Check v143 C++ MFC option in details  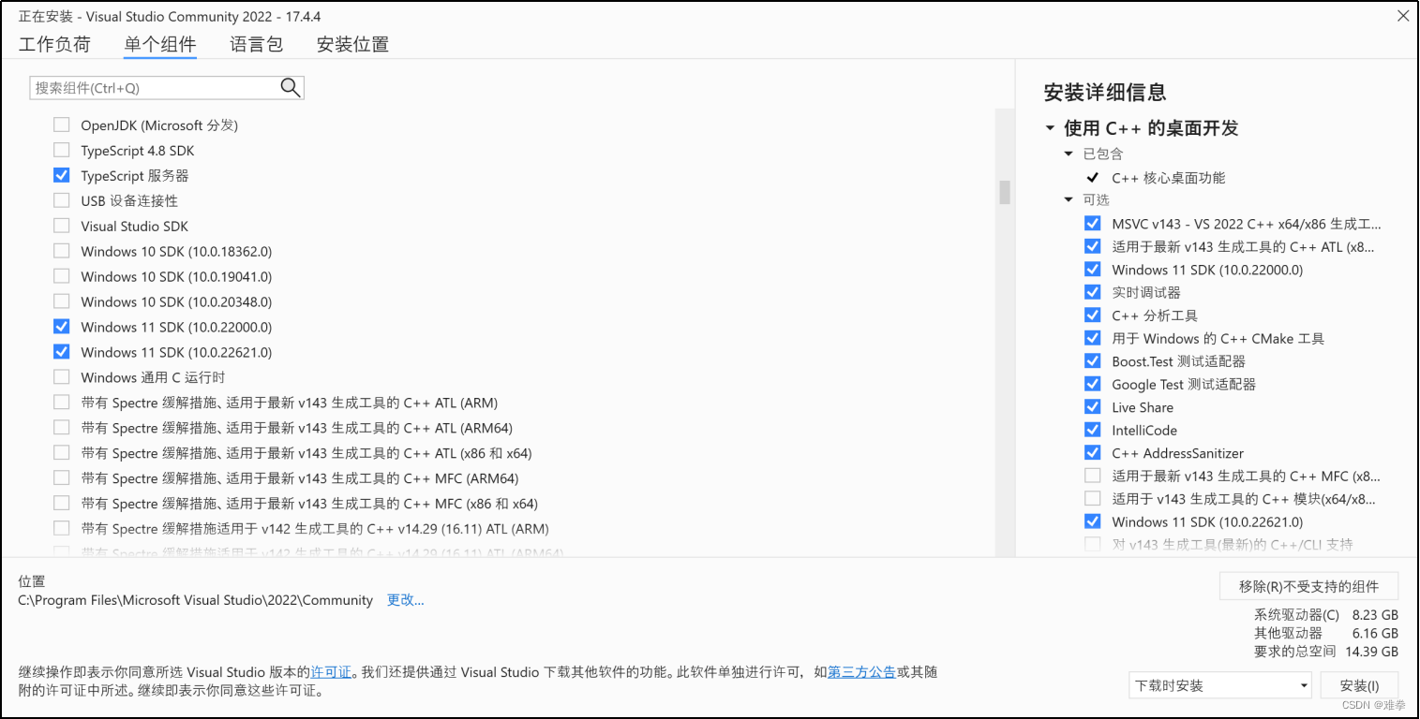pyautogui.click(x=1093, y=476)
